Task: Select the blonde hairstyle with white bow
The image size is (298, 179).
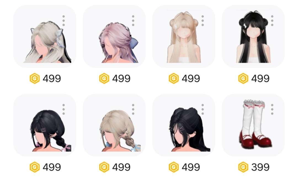Action: click(45, 36)
